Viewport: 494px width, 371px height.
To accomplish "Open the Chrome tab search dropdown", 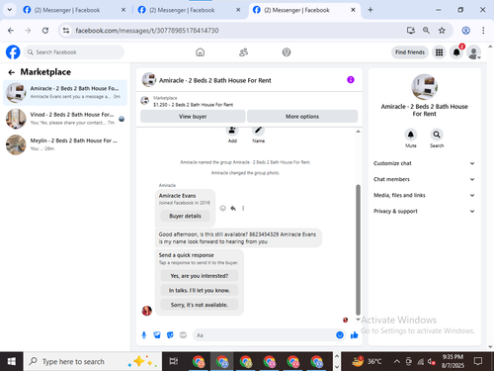I will 10,10.
